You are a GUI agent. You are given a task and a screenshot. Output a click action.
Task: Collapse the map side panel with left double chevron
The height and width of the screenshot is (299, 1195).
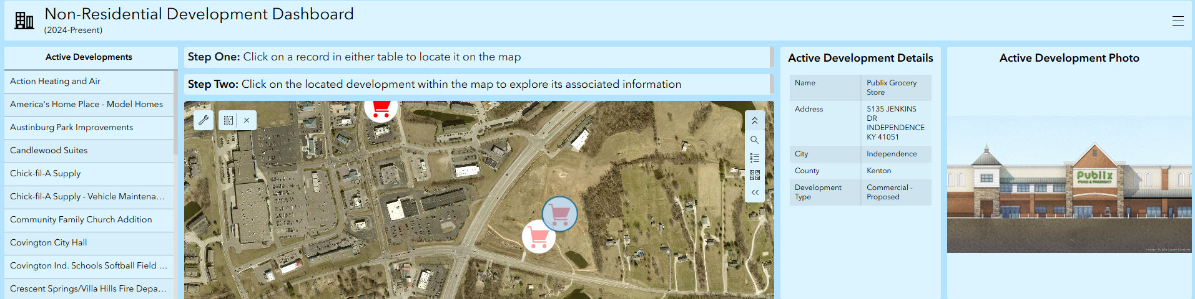click(754, 192)
